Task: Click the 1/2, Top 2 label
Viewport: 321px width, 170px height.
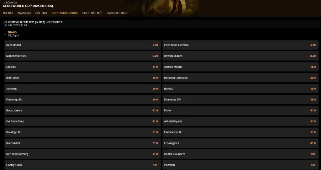Action: (13, 36)
